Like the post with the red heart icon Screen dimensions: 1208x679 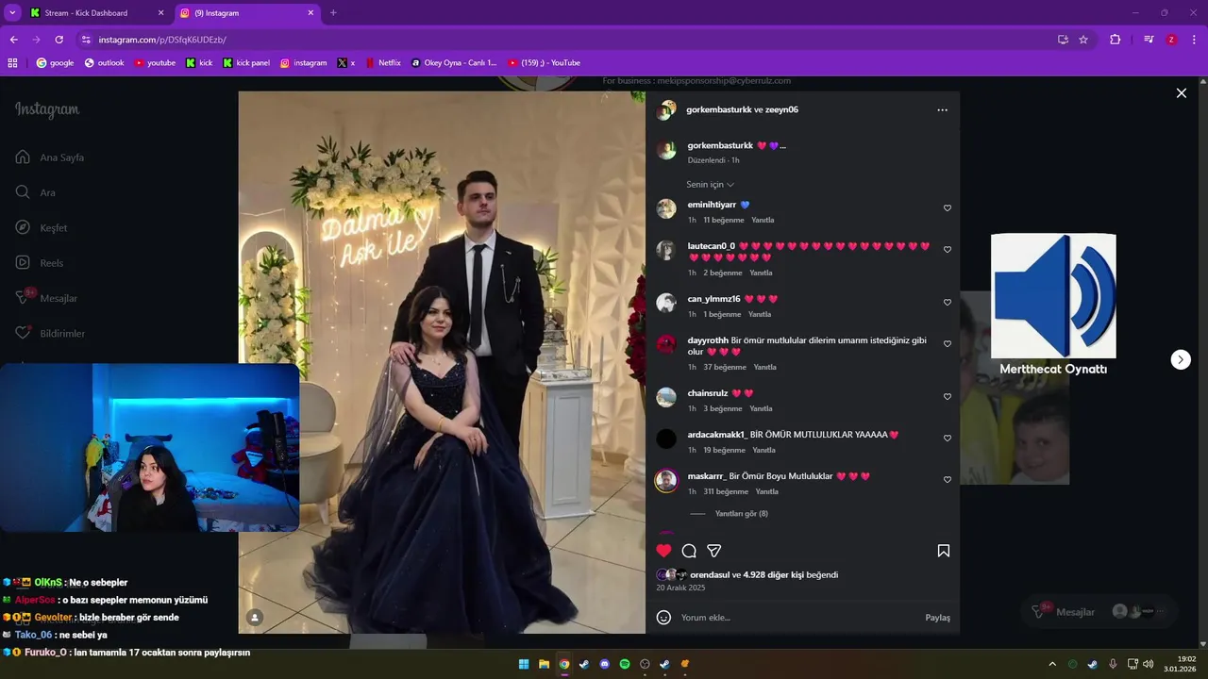point(663,551)
